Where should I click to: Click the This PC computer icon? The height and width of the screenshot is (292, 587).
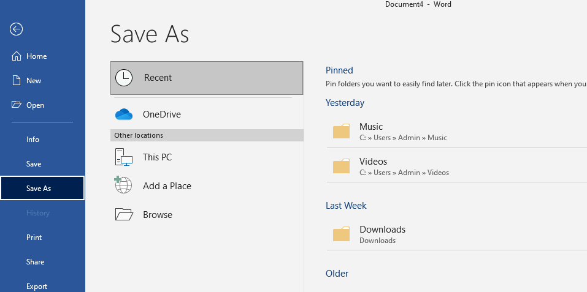coord(124,157)
